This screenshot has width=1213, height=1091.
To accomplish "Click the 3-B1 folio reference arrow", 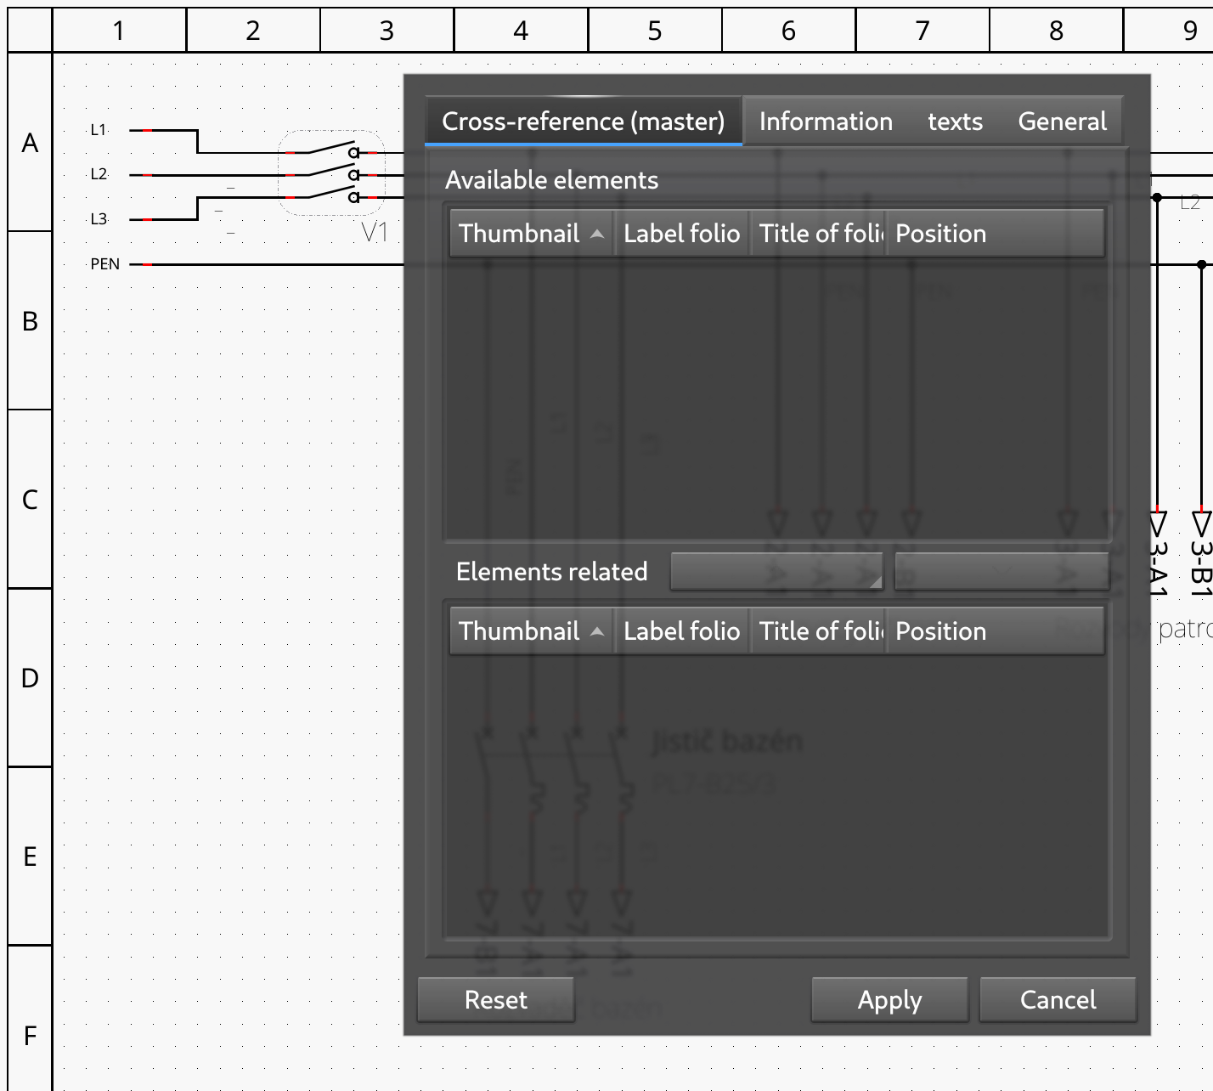I will (1201, 523).
